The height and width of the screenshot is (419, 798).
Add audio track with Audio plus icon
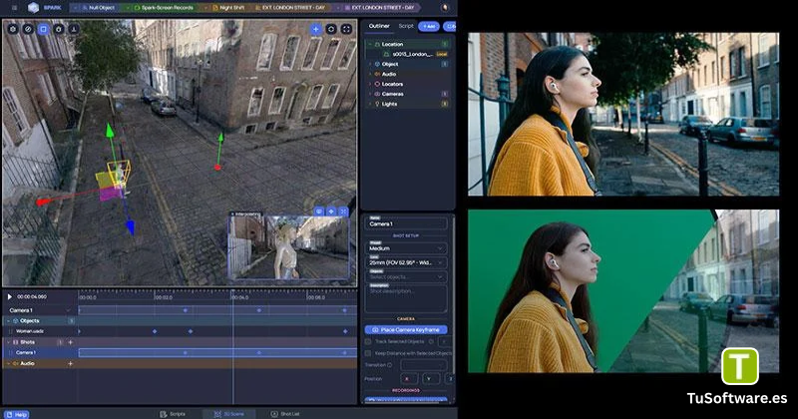[70, 363]
